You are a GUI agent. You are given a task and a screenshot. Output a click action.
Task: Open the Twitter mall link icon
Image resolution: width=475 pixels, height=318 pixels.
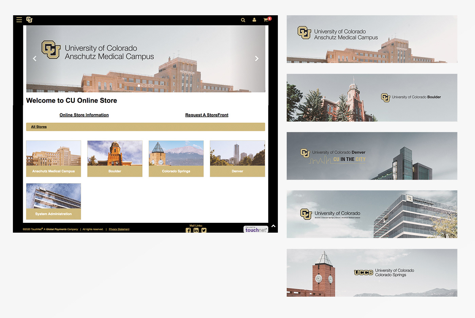204,230
